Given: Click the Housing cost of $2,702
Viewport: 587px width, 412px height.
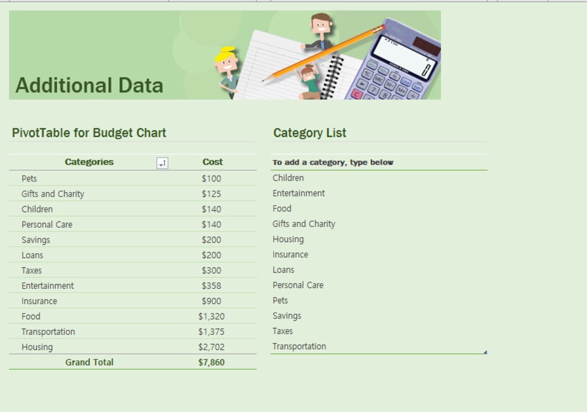Looking at the screenshot, I should click(x=213, y=347).
